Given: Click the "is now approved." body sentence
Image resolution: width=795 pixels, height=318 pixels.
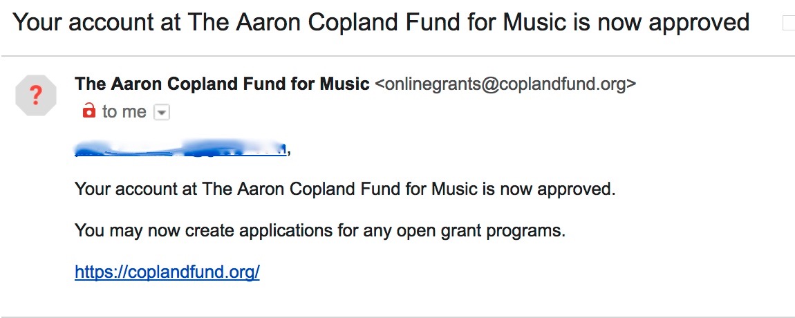Looking at the screenshot, I should [x=345, y=189].
